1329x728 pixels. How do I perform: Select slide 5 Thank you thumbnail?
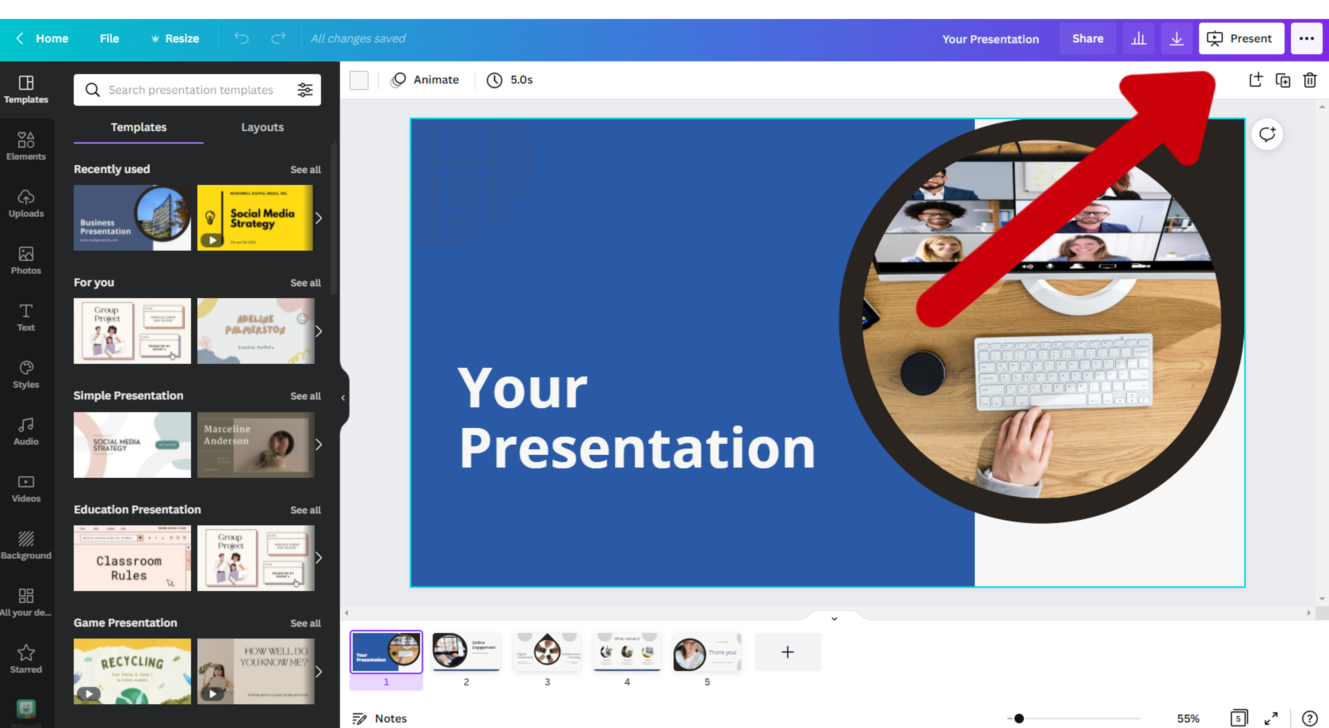click(x=707, y=652)
